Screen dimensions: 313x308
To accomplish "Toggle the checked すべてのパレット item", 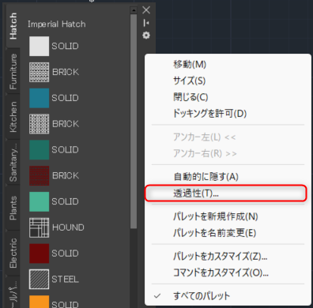I will (x=228, y=296).
